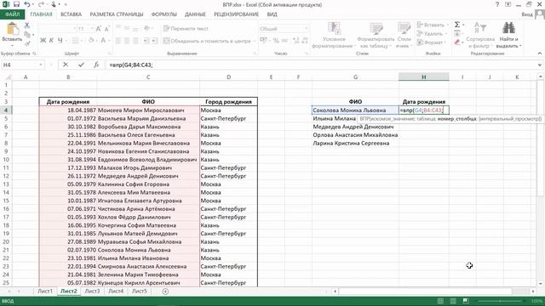The image size is (545, 306).
Task: Open Найти и выделить binoculars icon
Action: tap(509, 28)
